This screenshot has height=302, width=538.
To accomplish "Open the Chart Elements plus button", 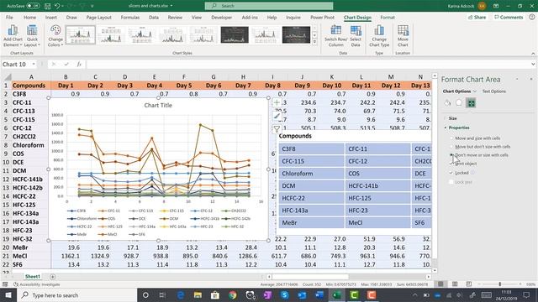I will 277,102.
